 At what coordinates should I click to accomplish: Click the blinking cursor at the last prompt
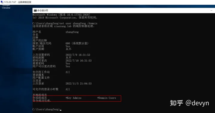(x=61, y=110)
